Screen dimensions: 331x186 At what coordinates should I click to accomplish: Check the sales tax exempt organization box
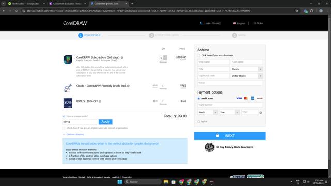pyautogui.click(x=64, y=128)
